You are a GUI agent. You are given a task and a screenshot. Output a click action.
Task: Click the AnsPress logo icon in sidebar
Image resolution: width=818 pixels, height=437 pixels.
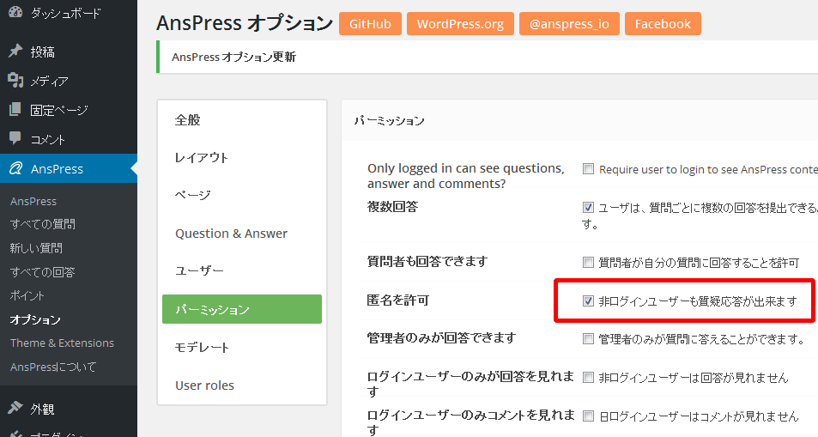coord(15,168)
